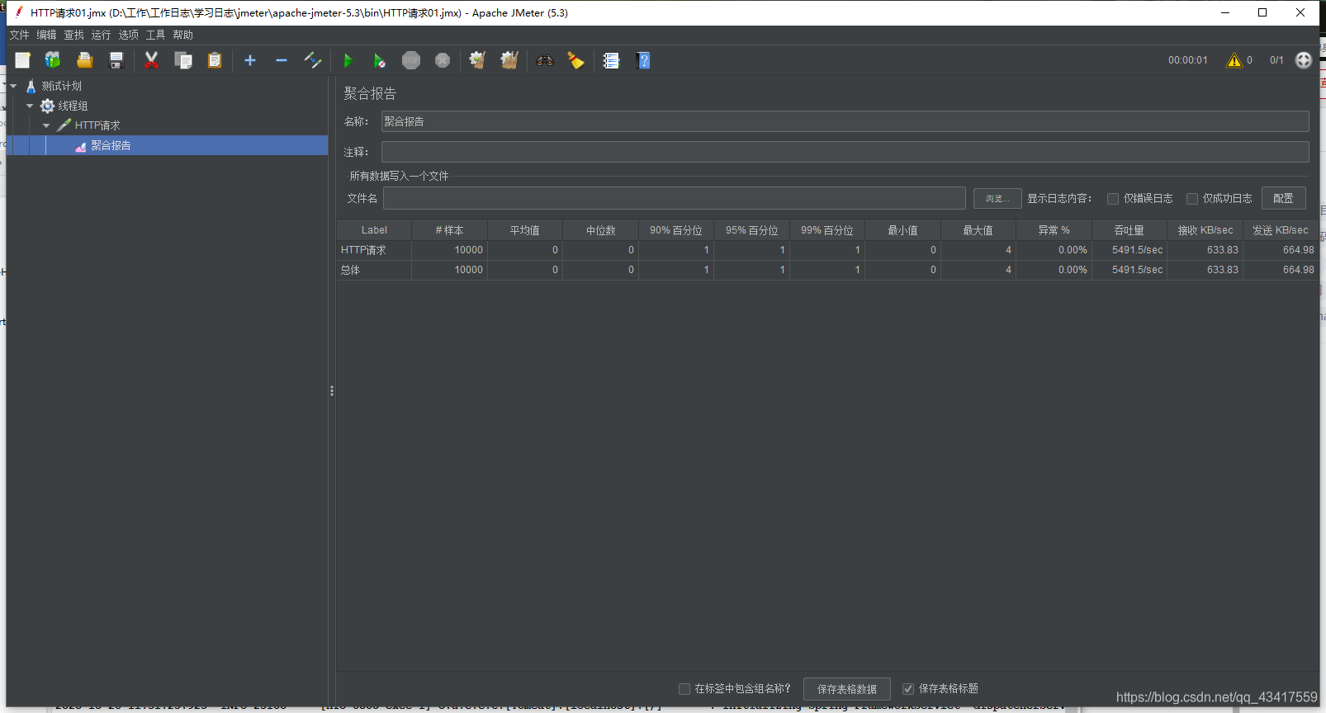Sort by the 异常 % column header
Screen dimensions: 1326x713
point(1054,230)
